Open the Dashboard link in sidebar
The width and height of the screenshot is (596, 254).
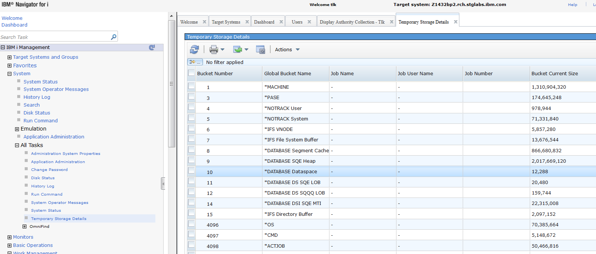(x=14, y=25)
